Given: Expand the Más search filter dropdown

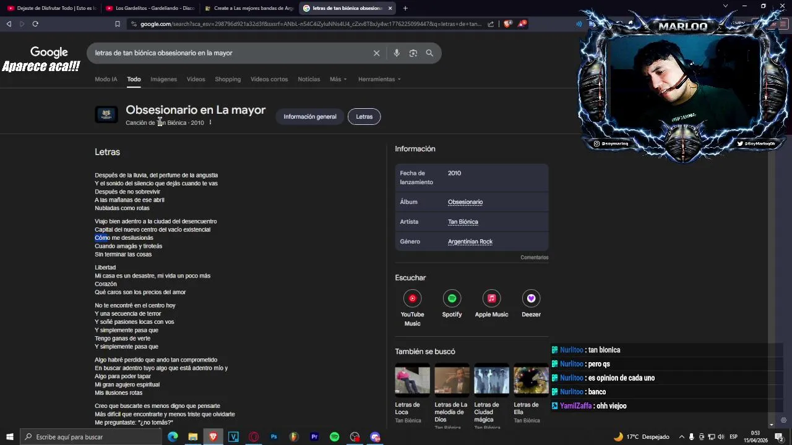Looking at the screenshot, I should click(338, 79).
